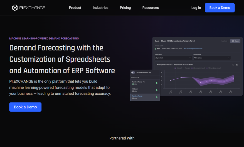Image resolution: width=244 pixels, height=147 pixels.
Task: Select the Random Forest (1) model row
Action: coord(145,83)
